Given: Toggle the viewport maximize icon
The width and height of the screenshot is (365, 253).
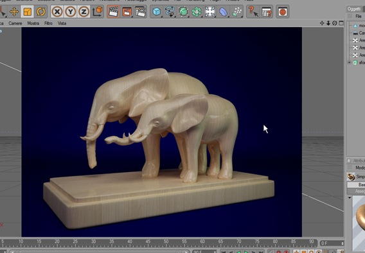Looking at the screenshot, I should (341, 23).
